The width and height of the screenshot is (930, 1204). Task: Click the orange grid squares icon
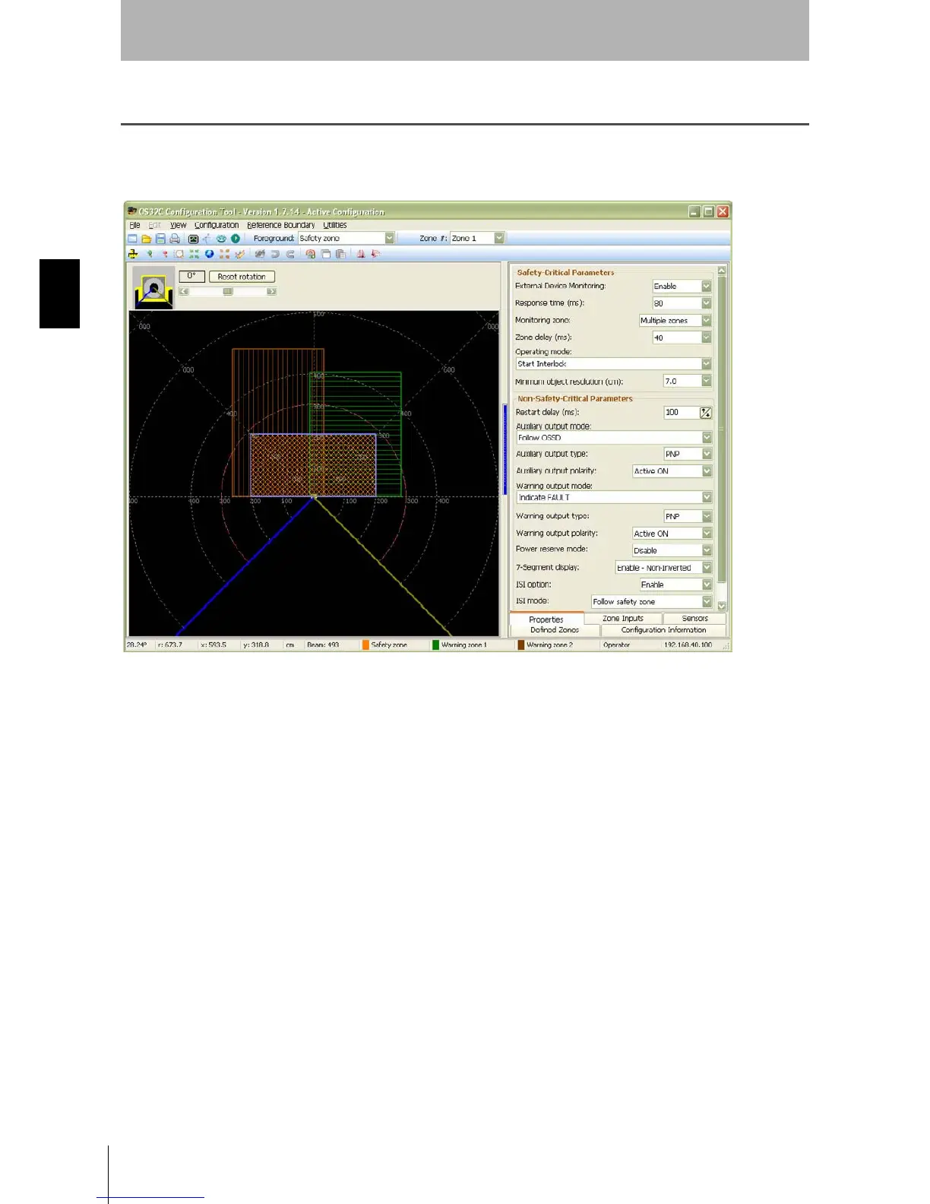pyautogui.click(x=224, y=254)
